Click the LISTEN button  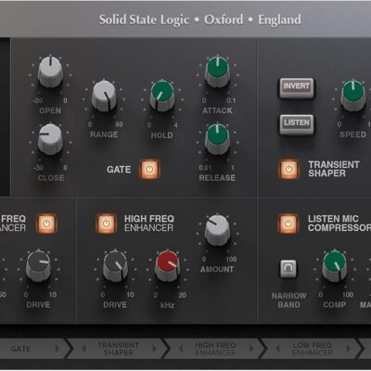297,124
